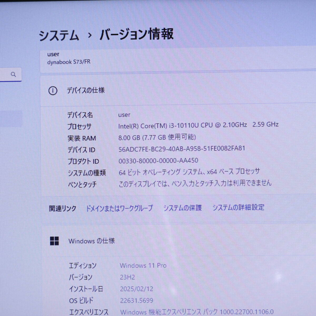Select processor value Intel(R) Core(TM) i3-10110U
The width and height of the screenshot is (316, 316).
(x=198, y=125)
